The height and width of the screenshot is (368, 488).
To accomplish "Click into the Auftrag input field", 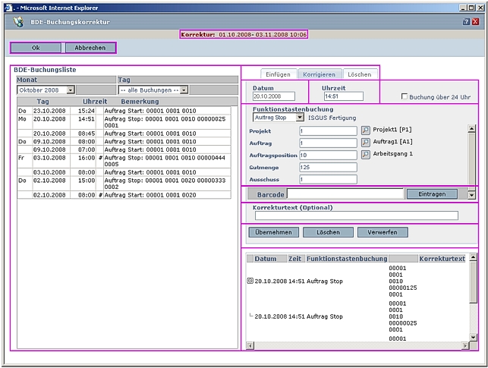I will coord(328,143).
